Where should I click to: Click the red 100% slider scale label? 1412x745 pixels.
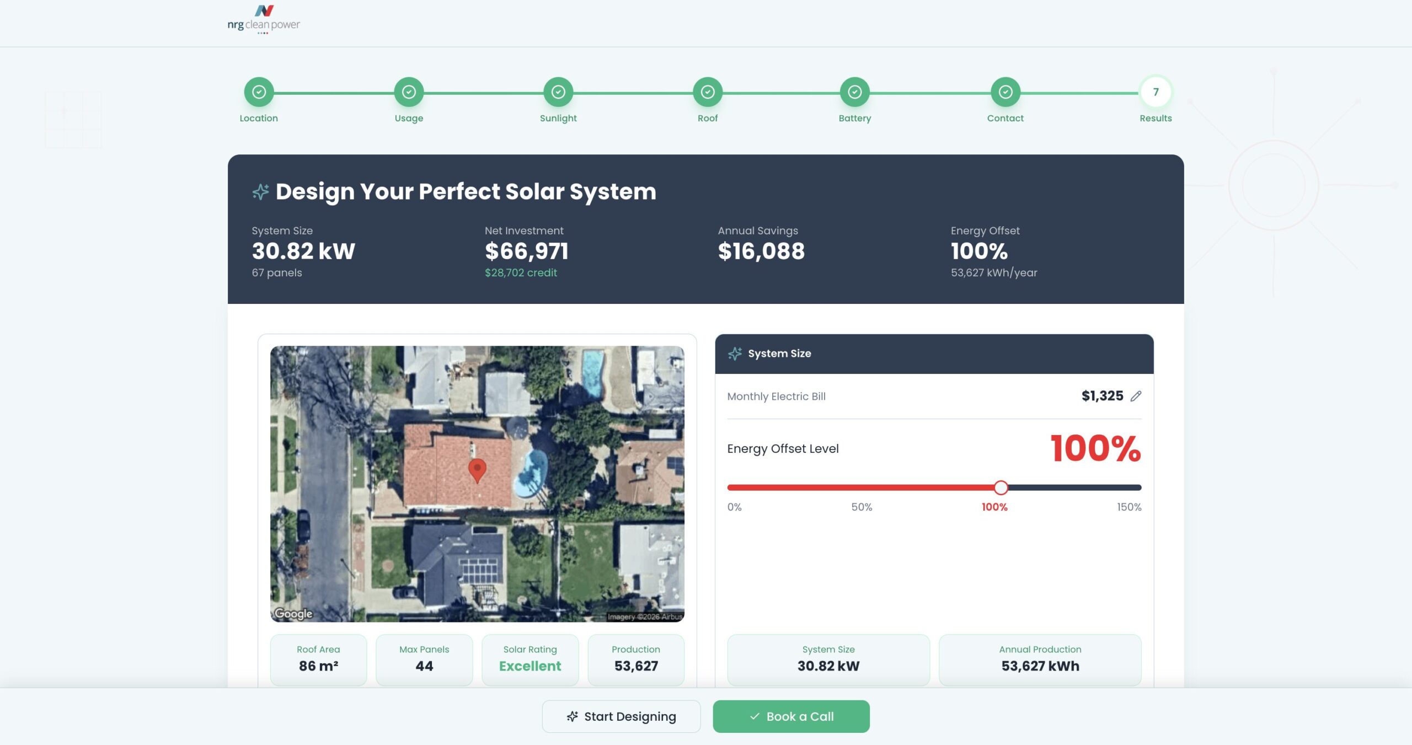coord(994,507)
